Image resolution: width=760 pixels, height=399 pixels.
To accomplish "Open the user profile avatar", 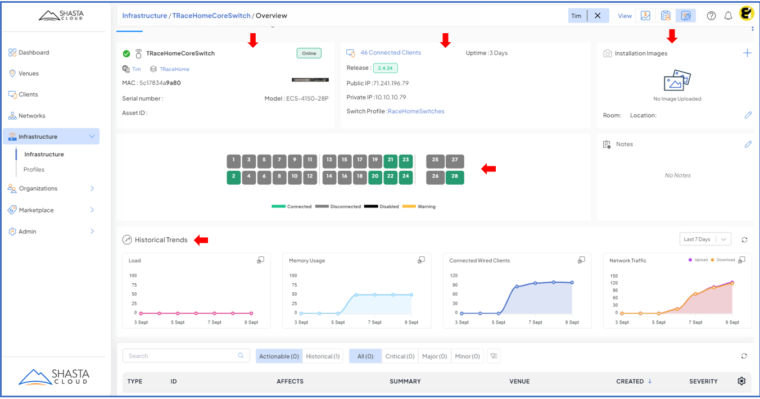I will point(747,13).
